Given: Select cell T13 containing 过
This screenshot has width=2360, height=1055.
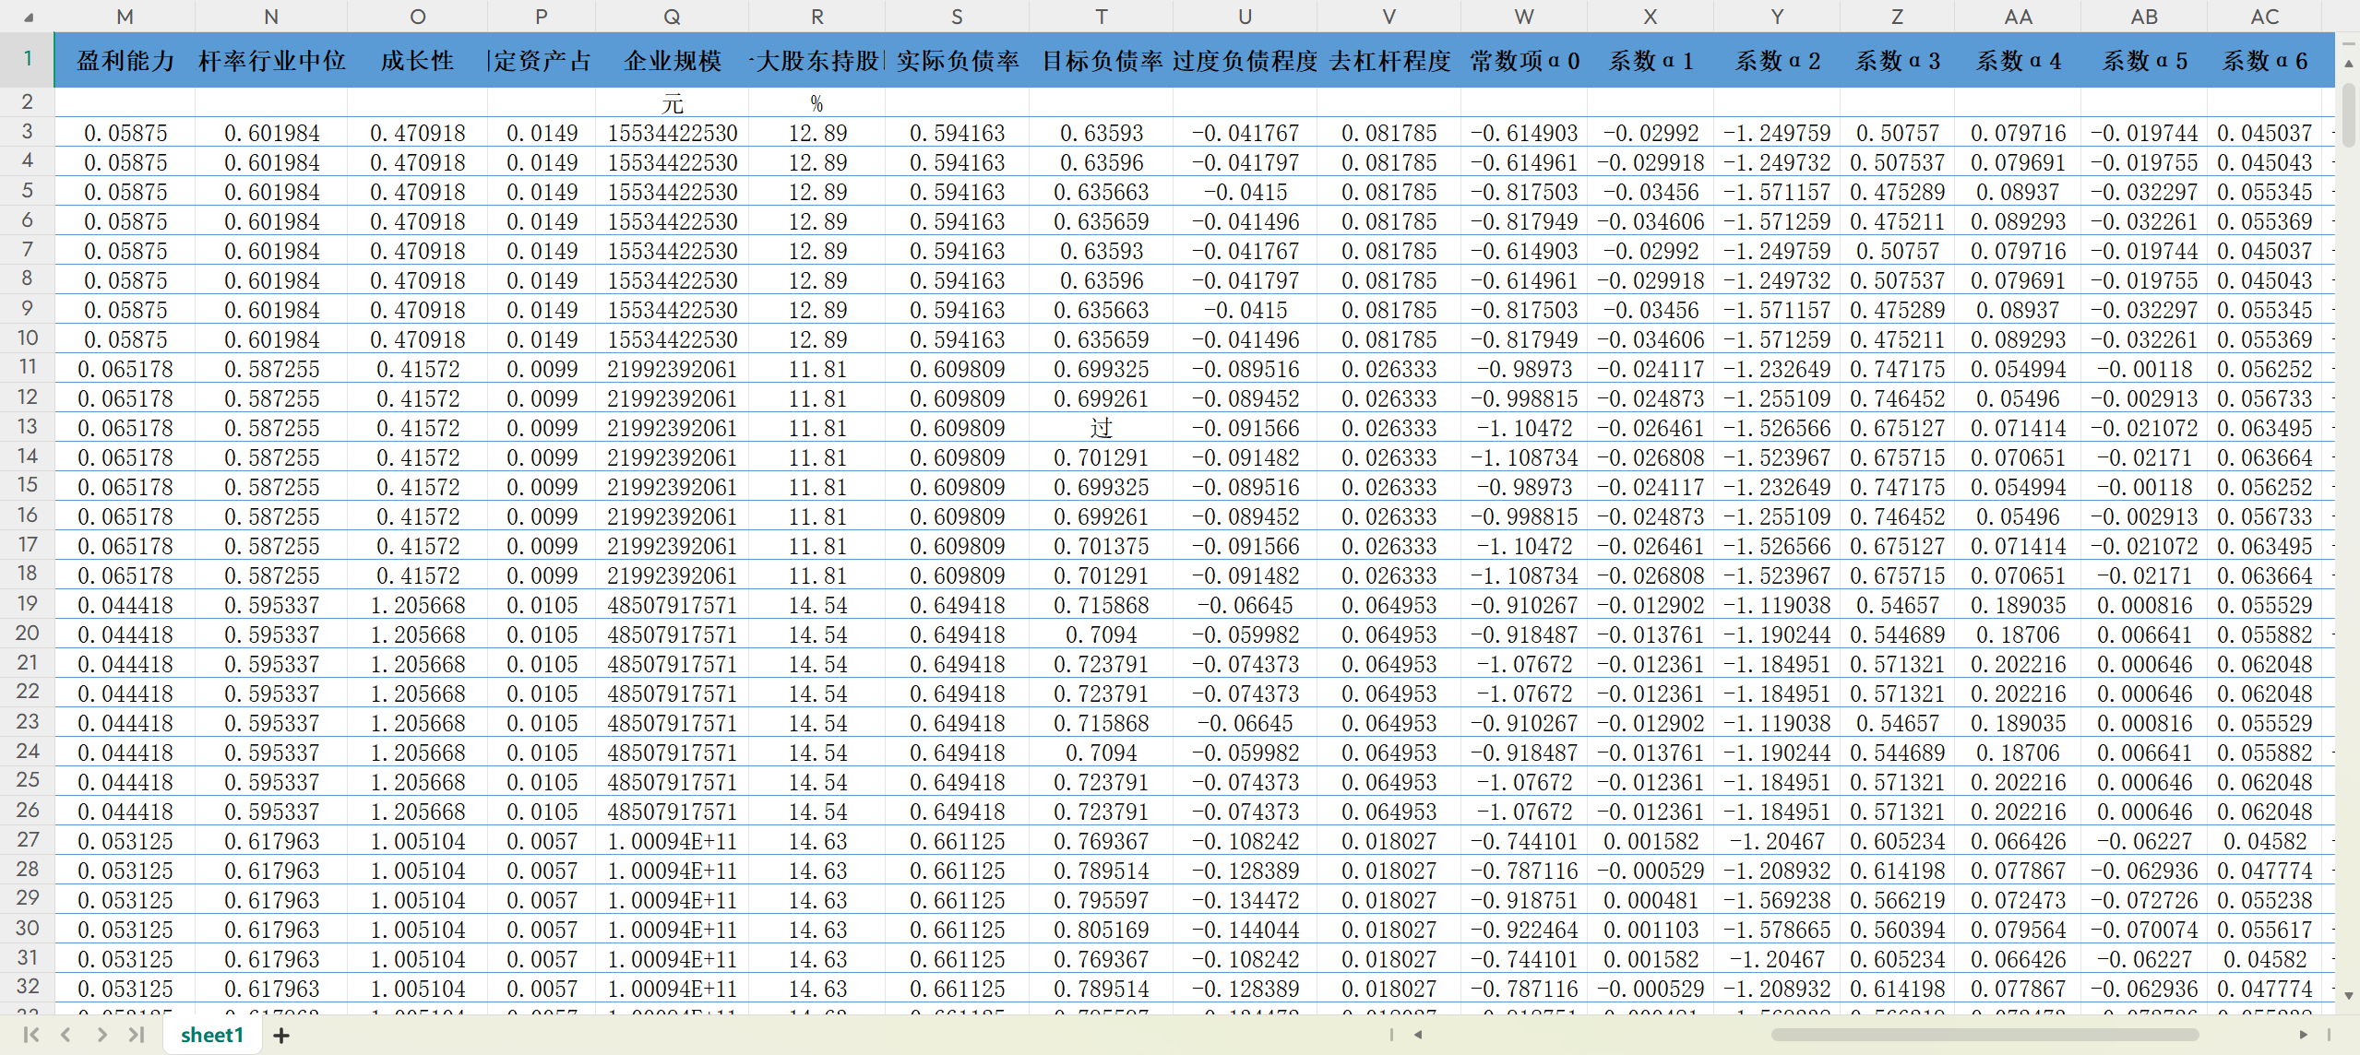Looking at the screenshot, I should pyautogui.click(x=1101, y=428).
